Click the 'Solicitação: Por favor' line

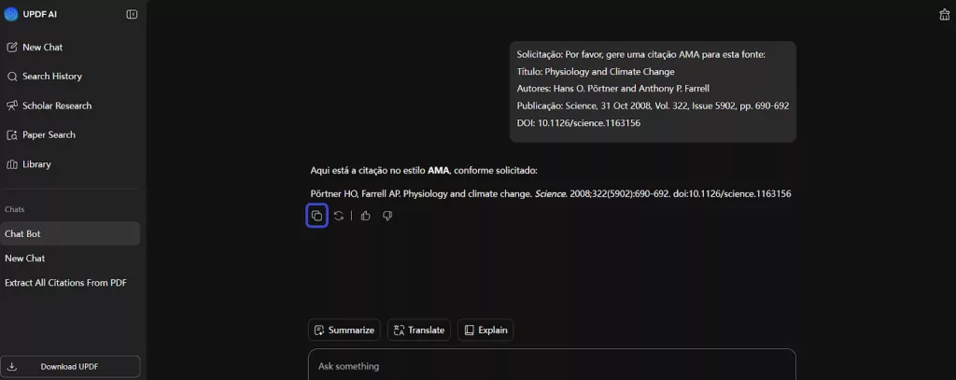640,54
